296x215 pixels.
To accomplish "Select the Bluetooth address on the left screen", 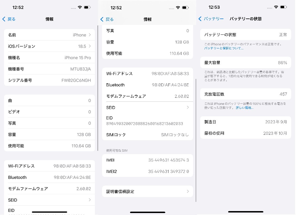I will pos(72,177).
